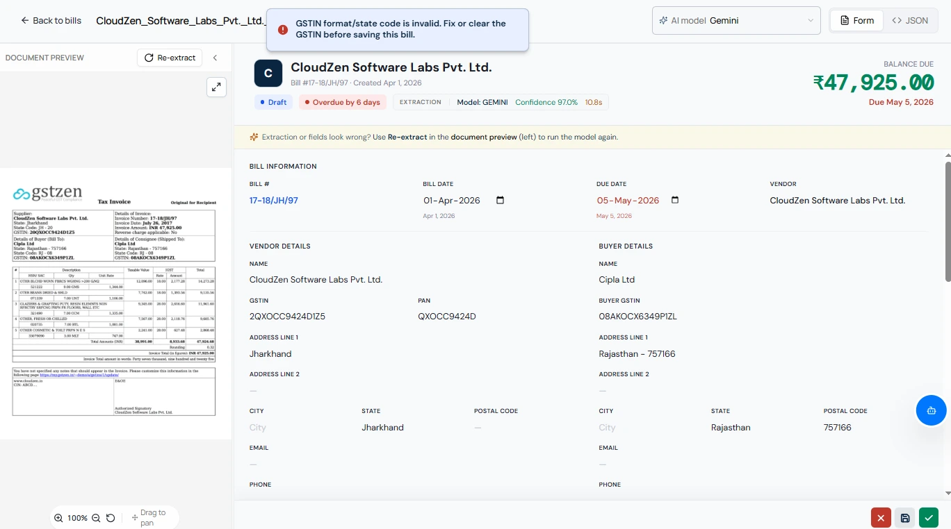Edit buyer name Cipla Ltd
951x529 pixels.
(617, 280)
